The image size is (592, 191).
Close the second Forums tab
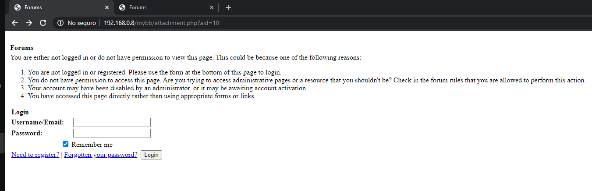pyautogui.click(x=212, y=7)
